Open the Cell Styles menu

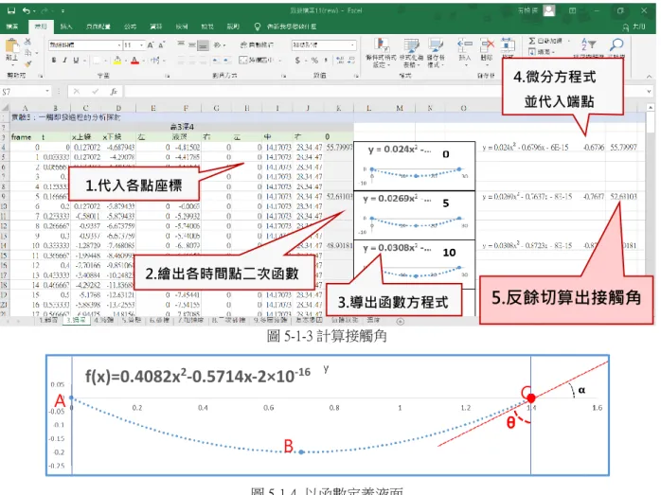click(x=436, y=53)
